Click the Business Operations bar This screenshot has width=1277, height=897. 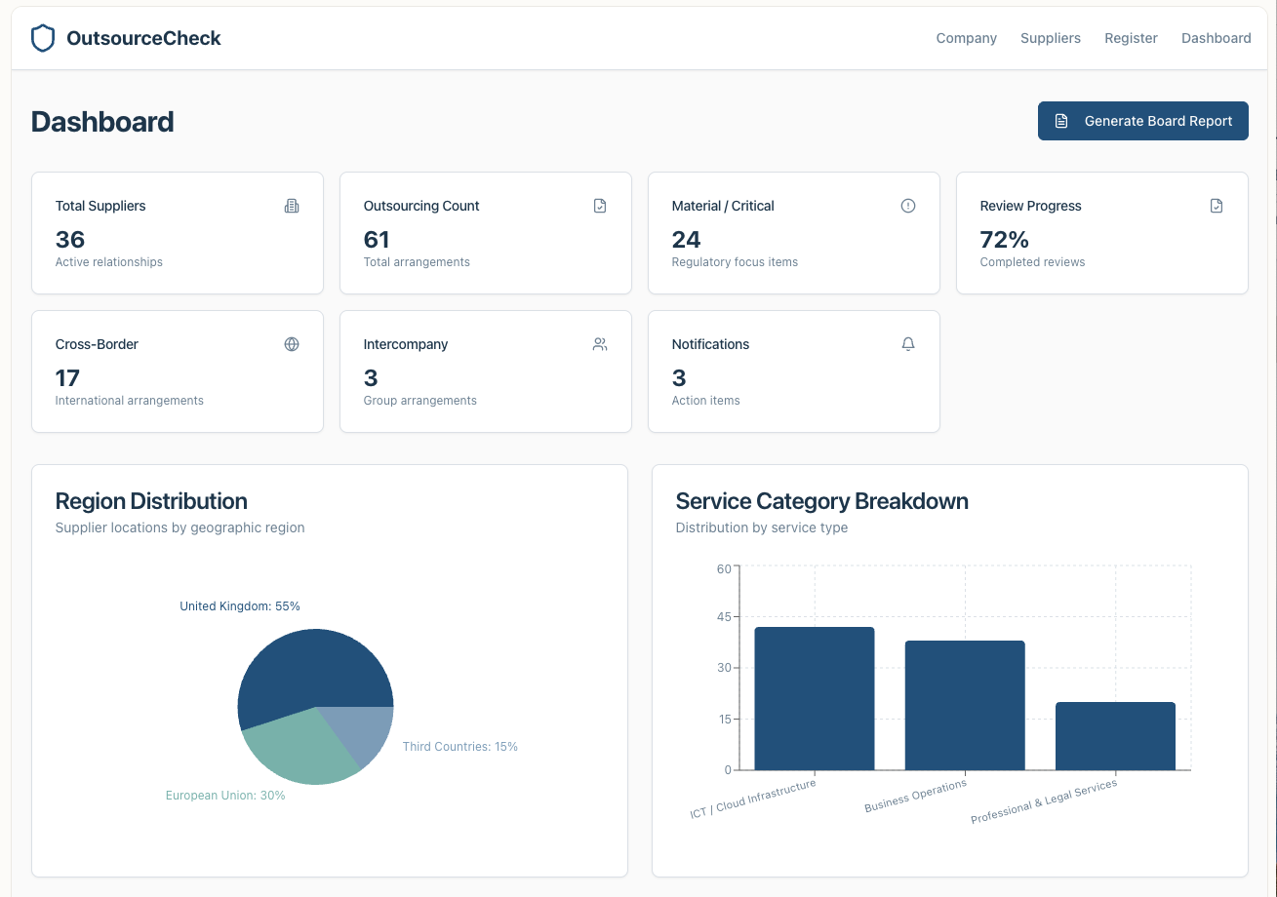(965, 705)
